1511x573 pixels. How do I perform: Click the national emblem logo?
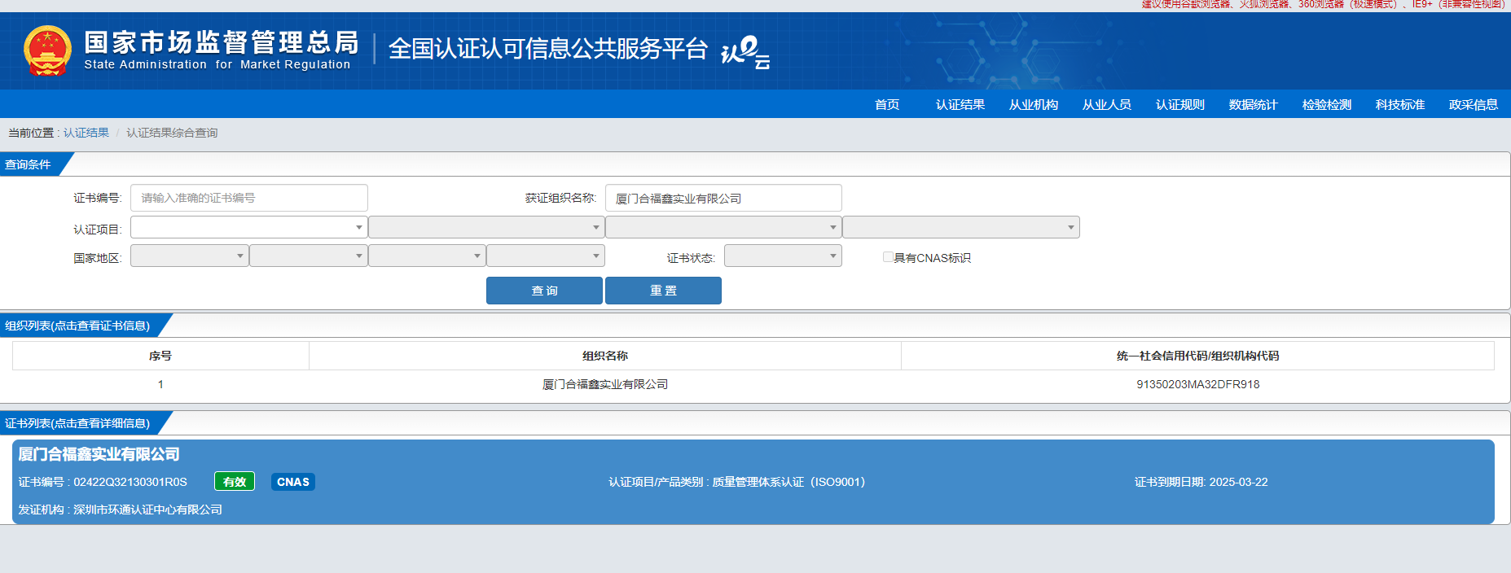[47, 50]
